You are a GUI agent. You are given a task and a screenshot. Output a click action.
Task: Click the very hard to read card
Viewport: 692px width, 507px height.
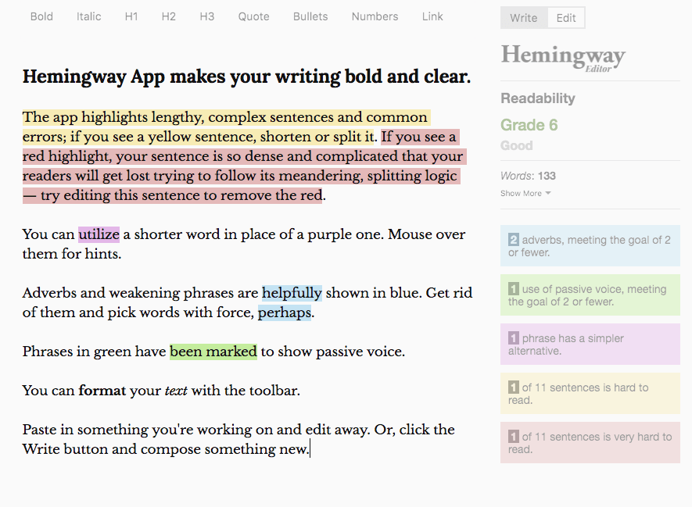[590, 442]
